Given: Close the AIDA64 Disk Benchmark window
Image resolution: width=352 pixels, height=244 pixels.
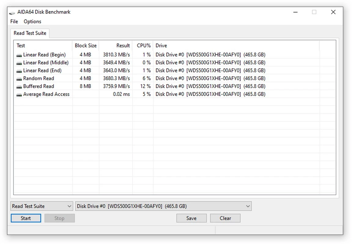Looking at the screenshot, I should 333,12.
